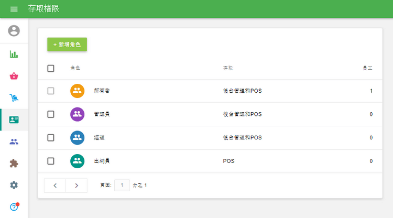Select the employees ID card icon

(14, 119)
